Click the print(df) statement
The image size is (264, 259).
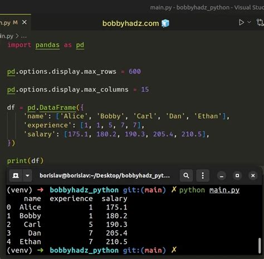pyautogui.click(x=25, y=161)
